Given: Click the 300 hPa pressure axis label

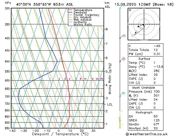Looking at the screenshot, I should pyautogui.click(x=7, y=8).
